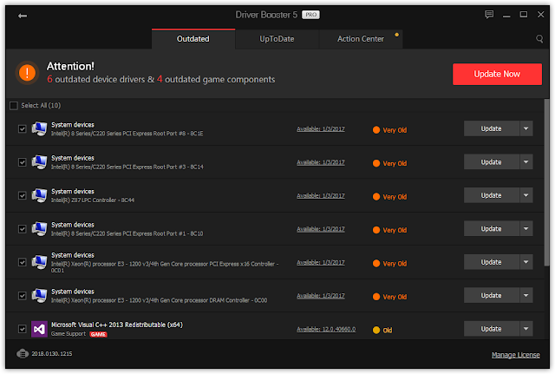This screenshot has width=555, height=374.
Task: Expand update options for Z87 LPC Controller
Action: 526,195
